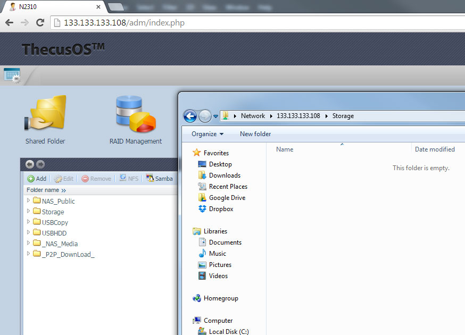The width and height of the screenshot is (465, 335).
Task: Select Computer in the Explorer sidebar
Action: (x=213, y=321)
